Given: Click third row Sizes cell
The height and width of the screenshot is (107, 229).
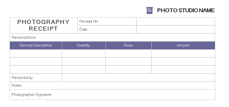Looking at the screenshot, I should 129,70.
